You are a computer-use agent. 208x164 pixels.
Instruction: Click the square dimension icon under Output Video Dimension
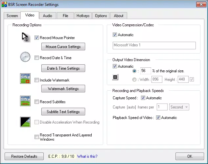click(115, 77)
